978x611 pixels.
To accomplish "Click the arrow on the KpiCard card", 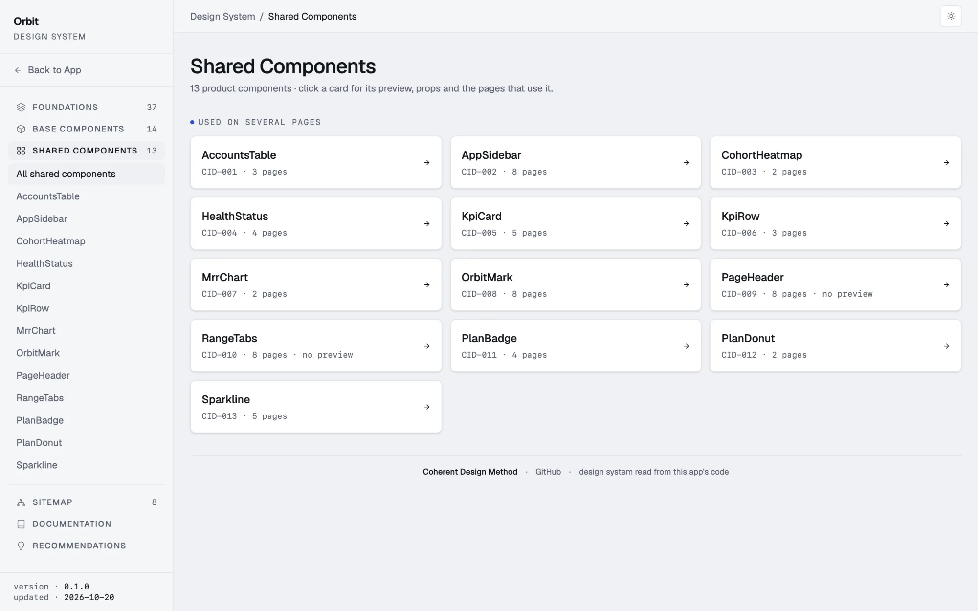I will (x=687, y=224).
